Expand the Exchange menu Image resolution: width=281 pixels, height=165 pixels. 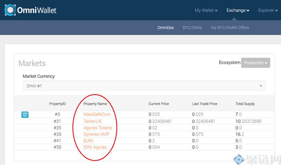point(238,10)
